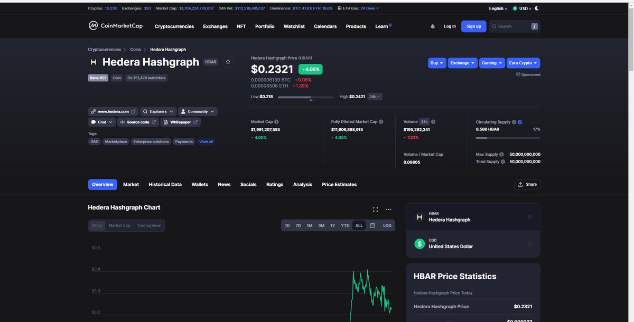634x322 pixels.
Task: Click the circulating supply progress bar
Action: click(508, 138)
